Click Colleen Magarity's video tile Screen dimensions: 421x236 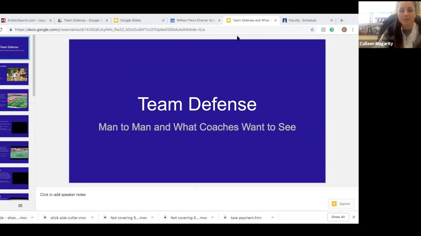(389, 25)
